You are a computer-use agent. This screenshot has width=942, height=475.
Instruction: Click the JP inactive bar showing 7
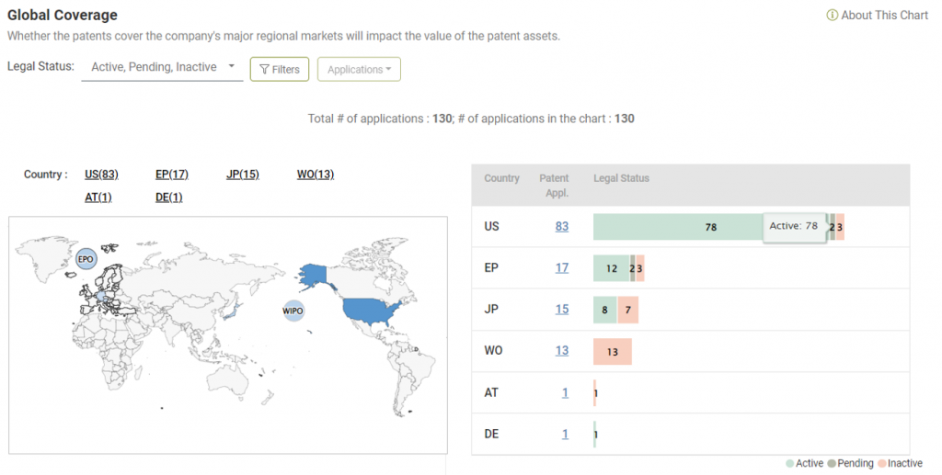point(627,310)
